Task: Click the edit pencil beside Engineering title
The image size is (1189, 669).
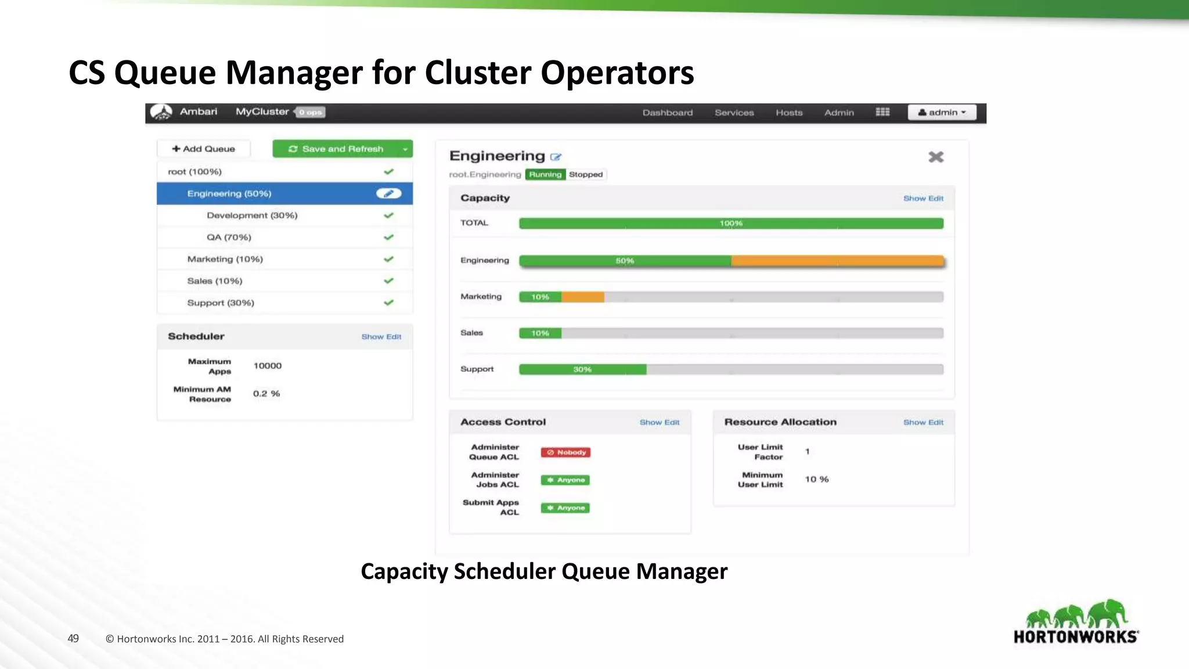Action: point(556,157)
